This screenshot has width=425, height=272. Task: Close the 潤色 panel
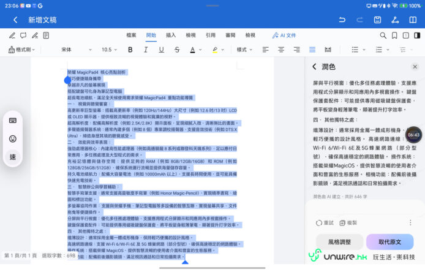(x=415, y=67)
